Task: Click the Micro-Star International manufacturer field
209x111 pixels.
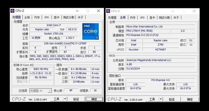Action: (x=160, y=27)
